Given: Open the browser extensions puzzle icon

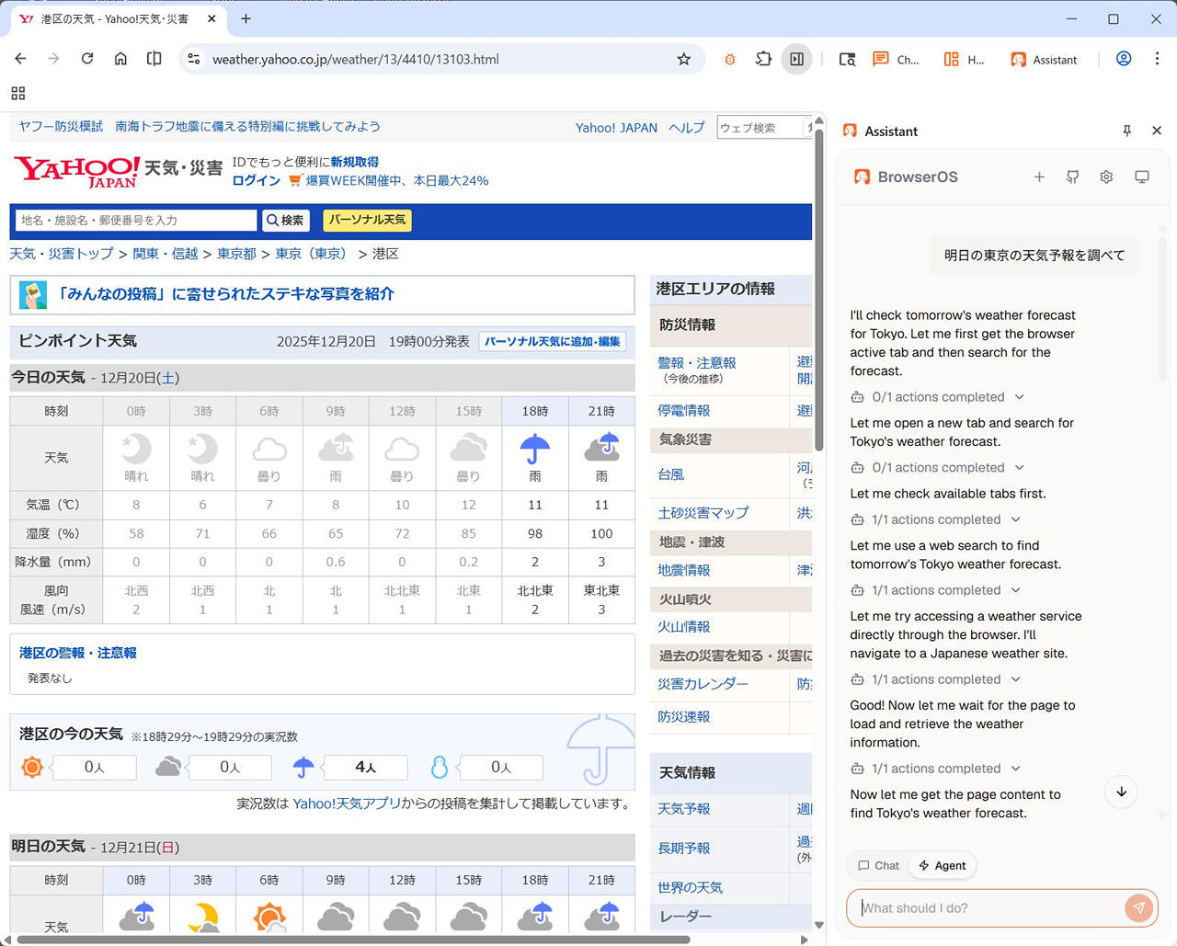Looking at the screenshot, I should tap(763, 59).
